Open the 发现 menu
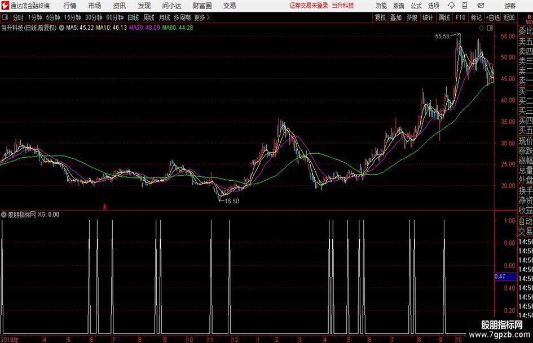 pyautogui.click(x=144, y=6)
